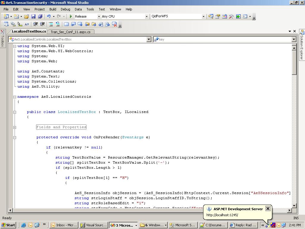
Task: Close the ASP.NET Development Server balloon
Action: 268,208
